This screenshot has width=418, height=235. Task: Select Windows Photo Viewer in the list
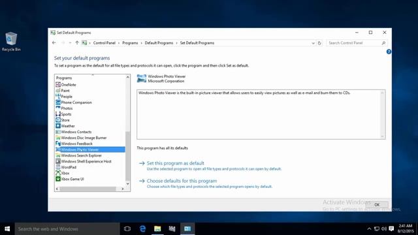(90, 149)
